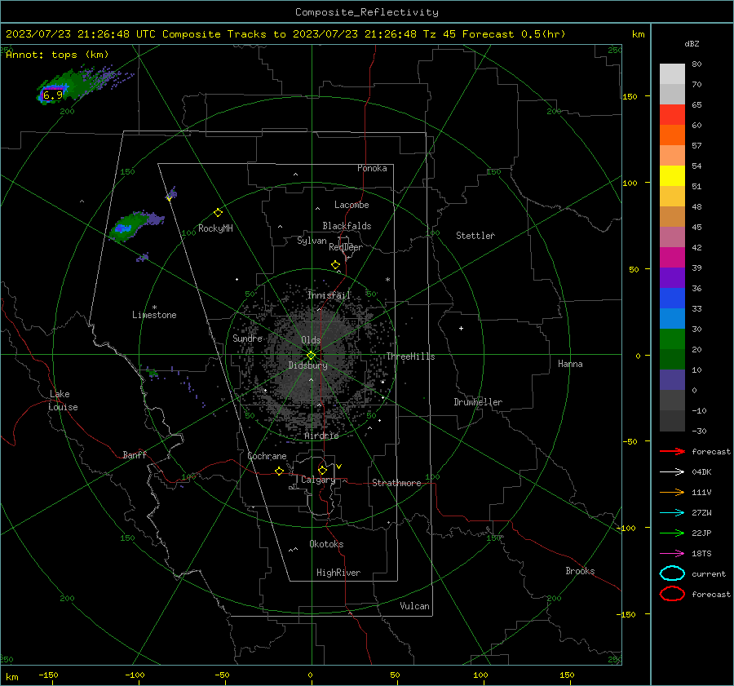
Task: Click the purple swatch above 36 dBZ
Action: [672, 277]
